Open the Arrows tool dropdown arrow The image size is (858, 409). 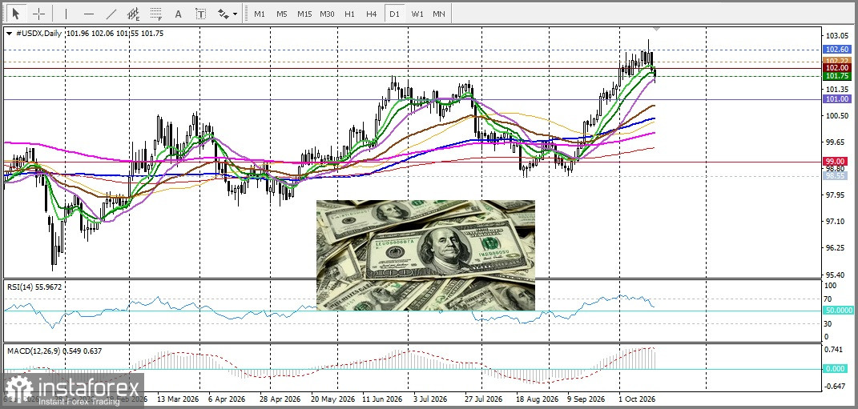point(236,14)
